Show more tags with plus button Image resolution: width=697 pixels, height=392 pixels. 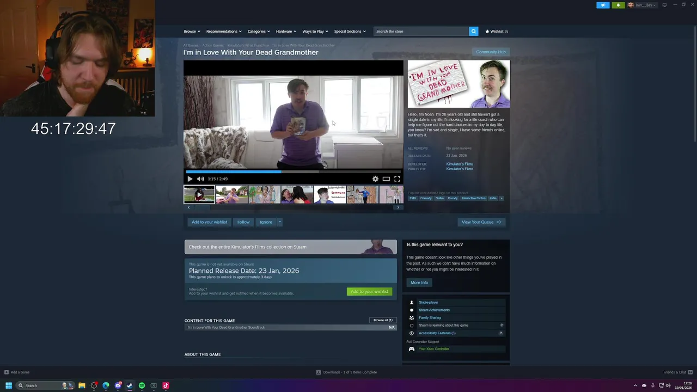click(x=502, y=198)
